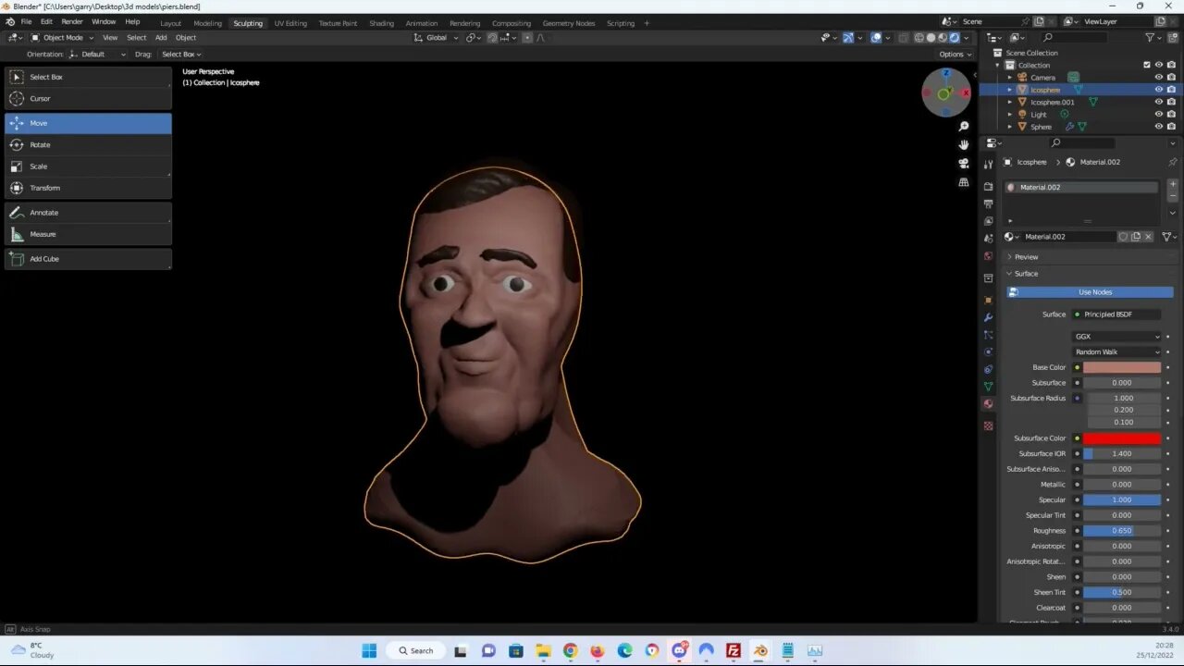Toggle the Use Nodes button
Viewport: 1184px width, 666px height.
pos(1090,292)
